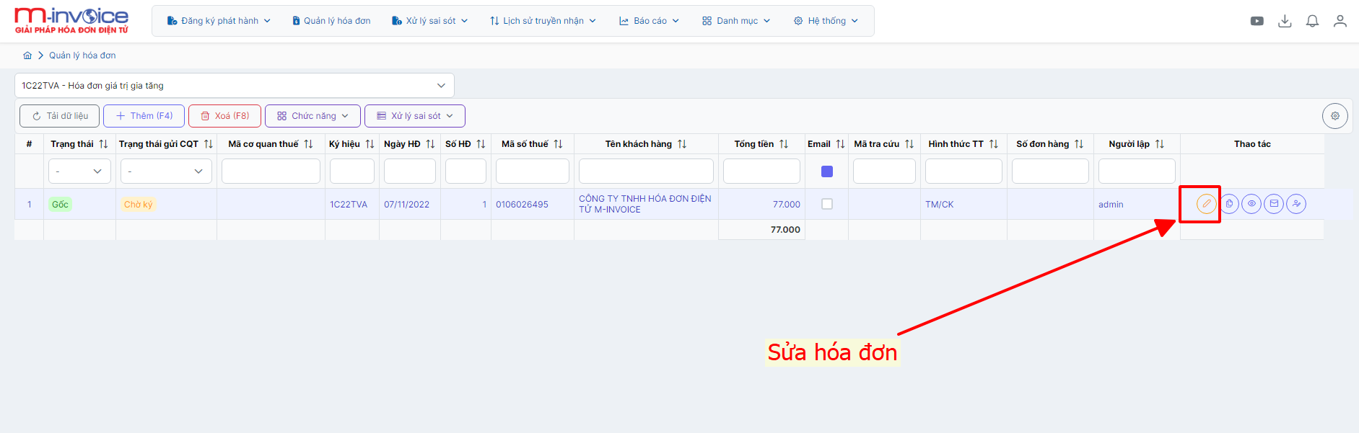Click Thêm (F4) button

pyautogui.click(x=144, y=116)
